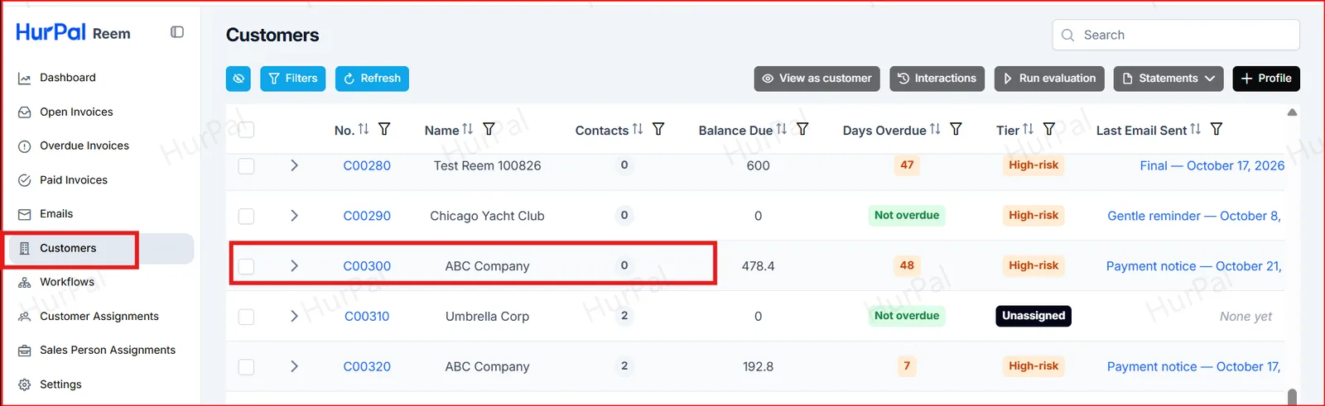The image size is (1325, 406).
Task: Click the Unassigned tier badge
Action: 1033,316
